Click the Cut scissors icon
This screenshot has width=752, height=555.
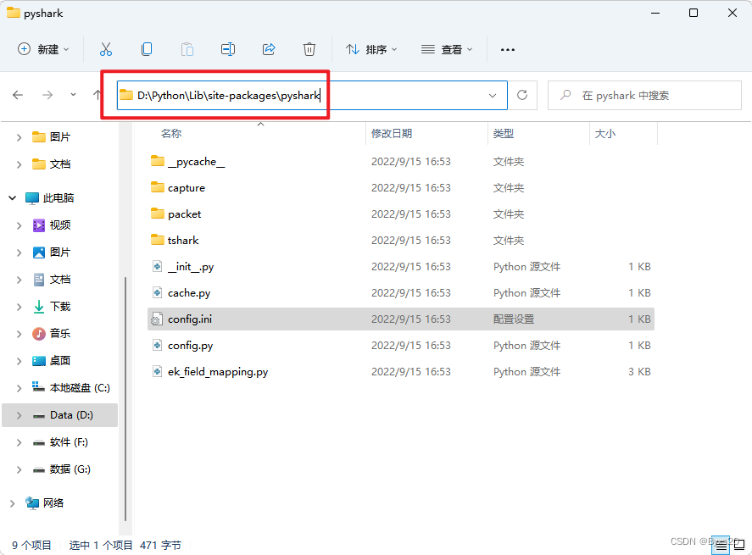105,49
